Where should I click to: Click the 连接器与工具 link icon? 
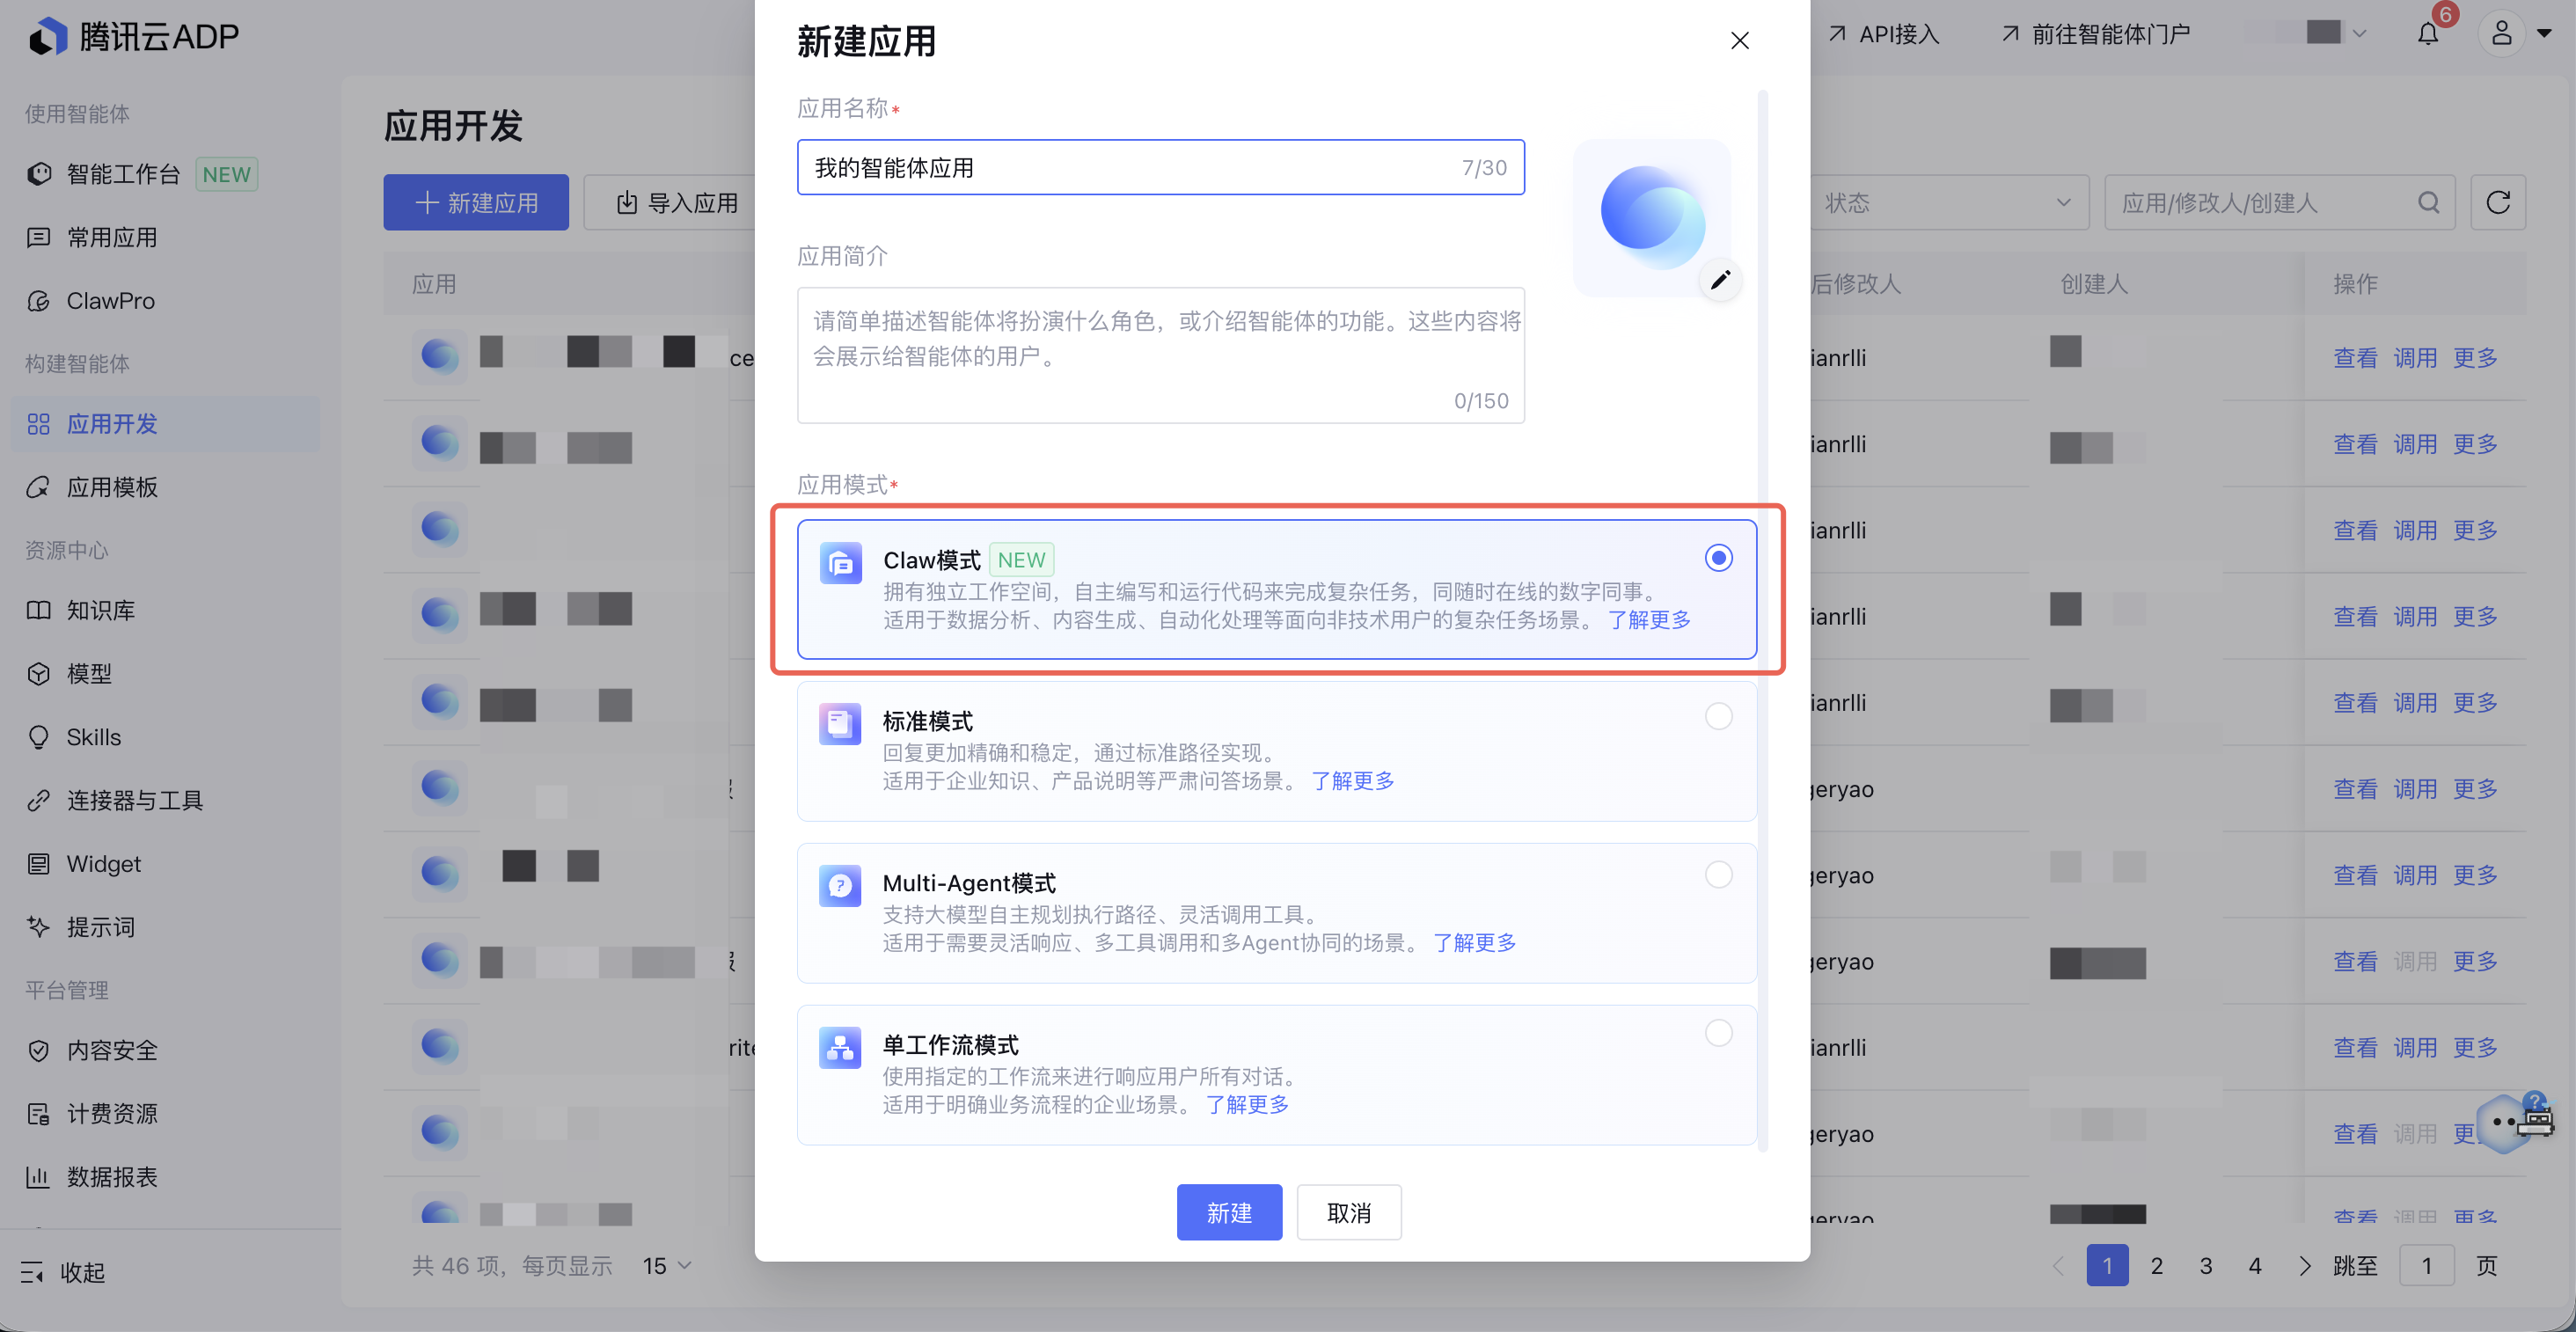point(38,800)
